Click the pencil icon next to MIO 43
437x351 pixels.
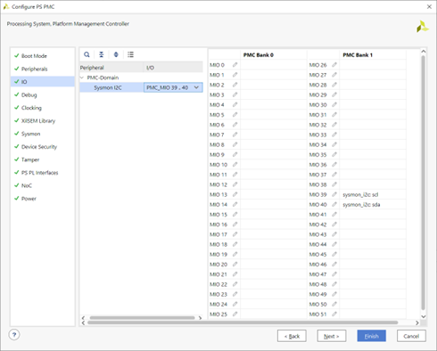(x=334, y=234)
